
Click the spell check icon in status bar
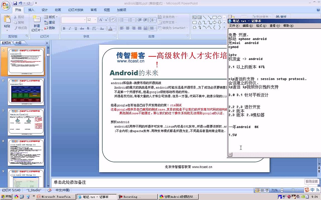(49, 190)
